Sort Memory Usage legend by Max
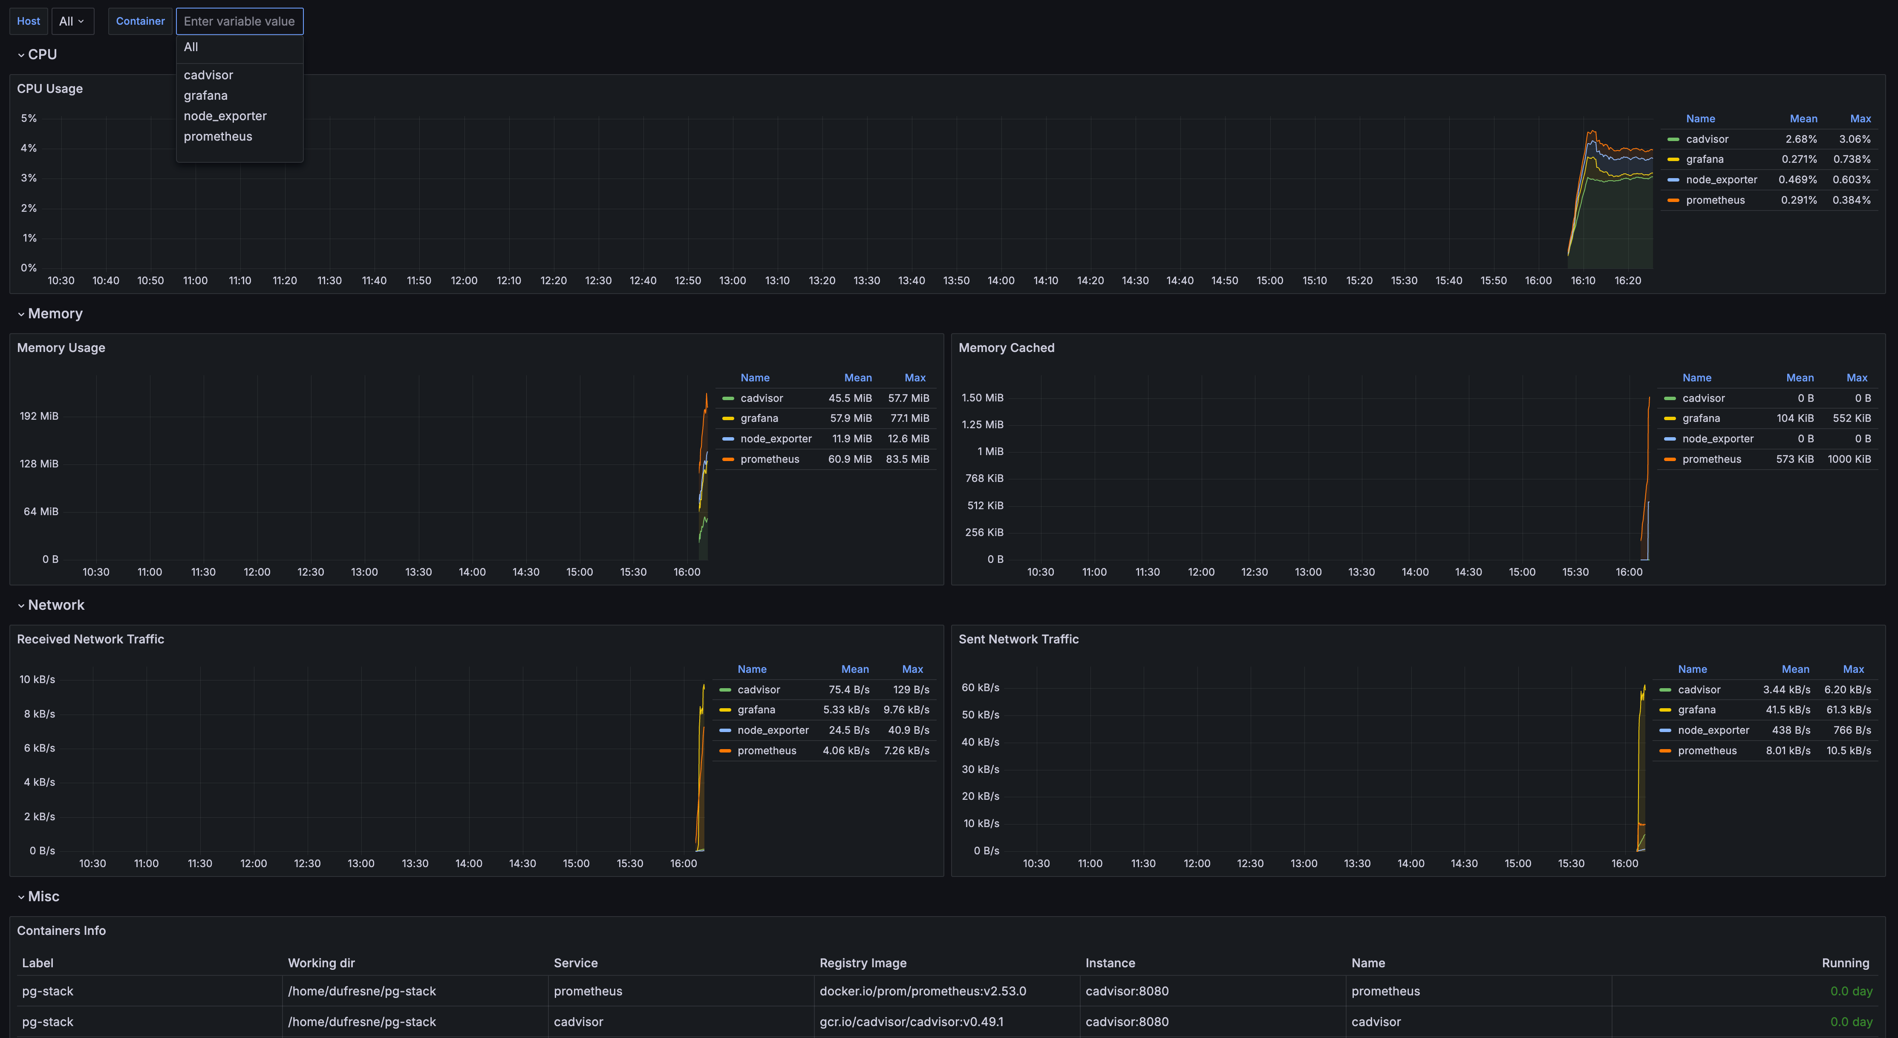The height and width of the screenshot is (1038, 1898). 914,378
